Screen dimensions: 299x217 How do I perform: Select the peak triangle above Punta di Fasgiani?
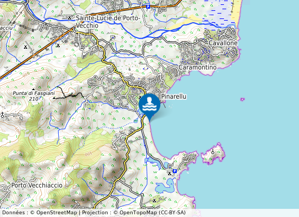pyautogui.click(x=33, y=89)
